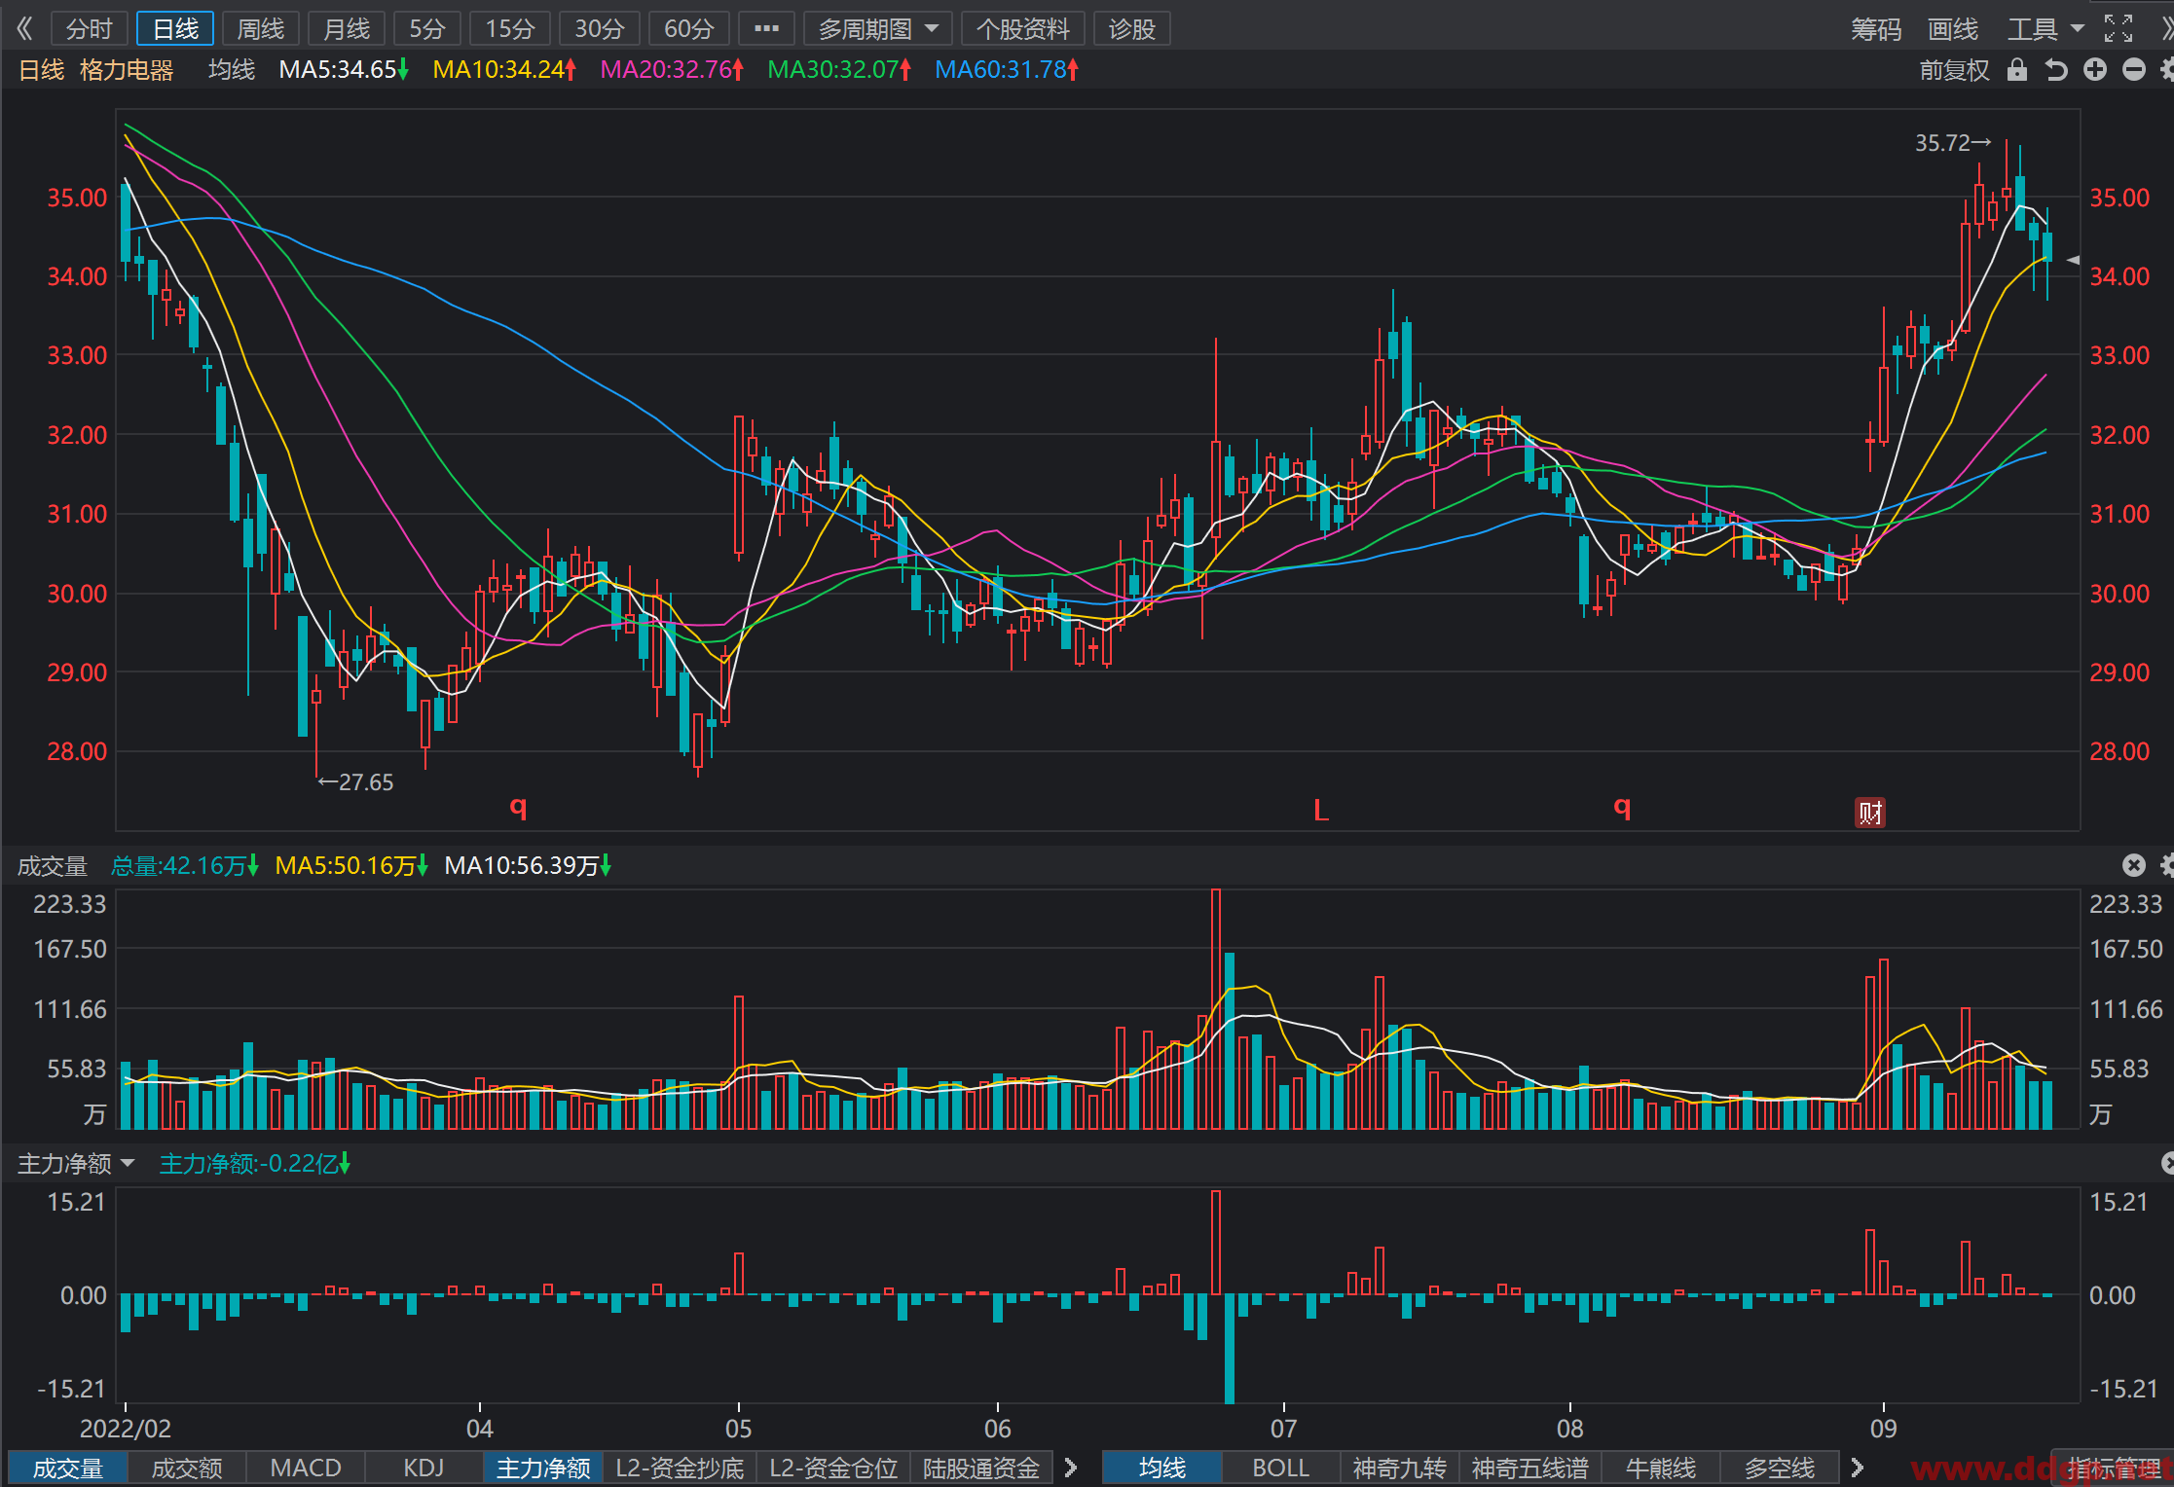This screenshot has width=2174, height=1487.
Task: Select 主力净额 bottom indicator tab
Action: (543, 1468)
